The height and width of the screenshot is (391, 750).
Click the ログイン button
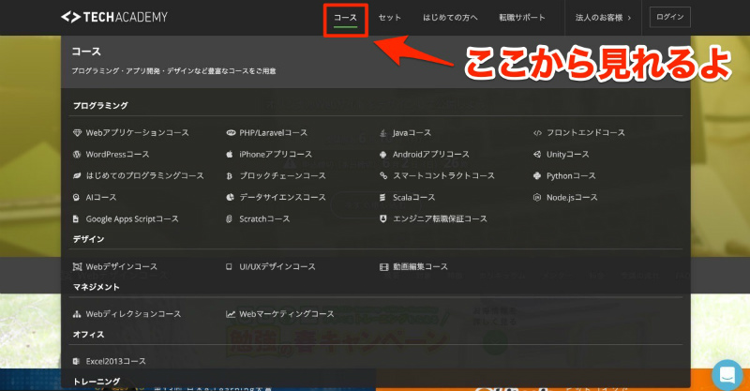click(669, 17)
